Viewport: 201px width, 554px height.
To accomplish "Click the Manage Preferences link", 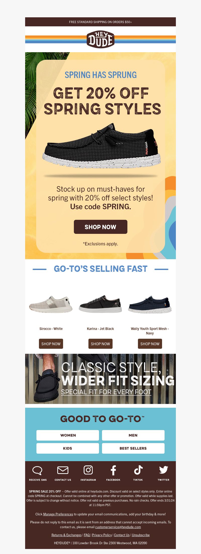I will 58,514.
